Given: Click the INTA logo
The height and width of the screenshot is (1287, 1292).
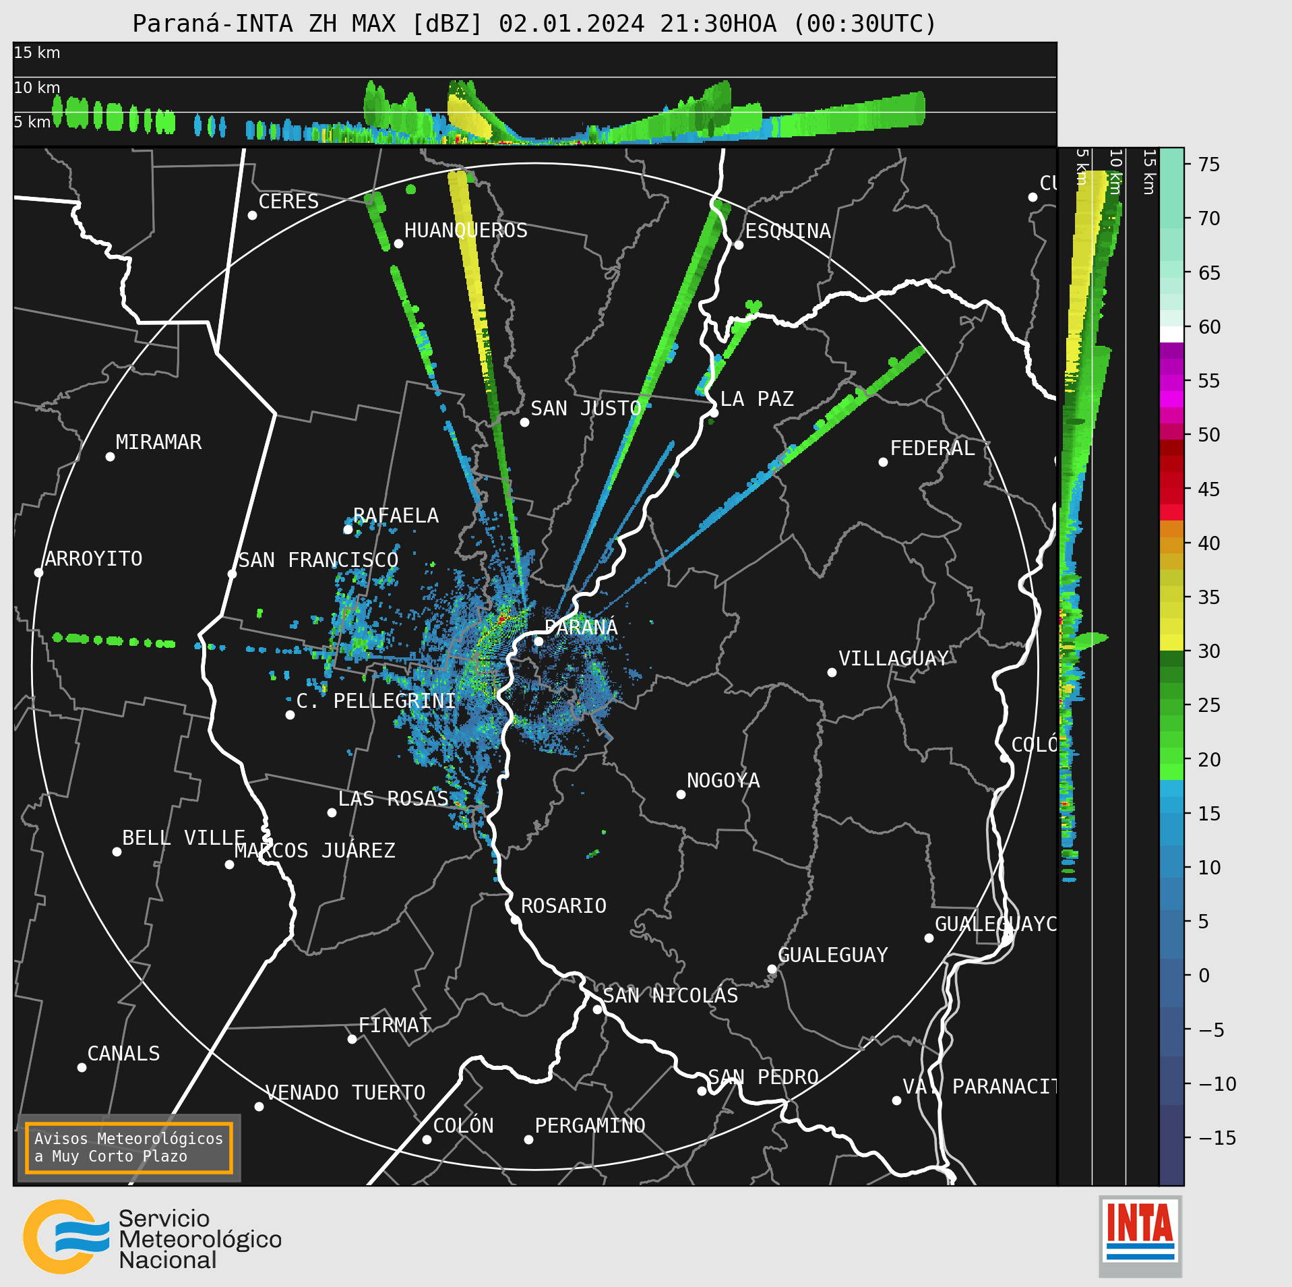Looking at the screenshot, I should click(1140, 1236).
